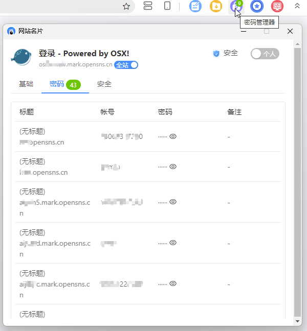Click the vertical scrollbar thumb
The image size is (307, 331).
point(297,182)
